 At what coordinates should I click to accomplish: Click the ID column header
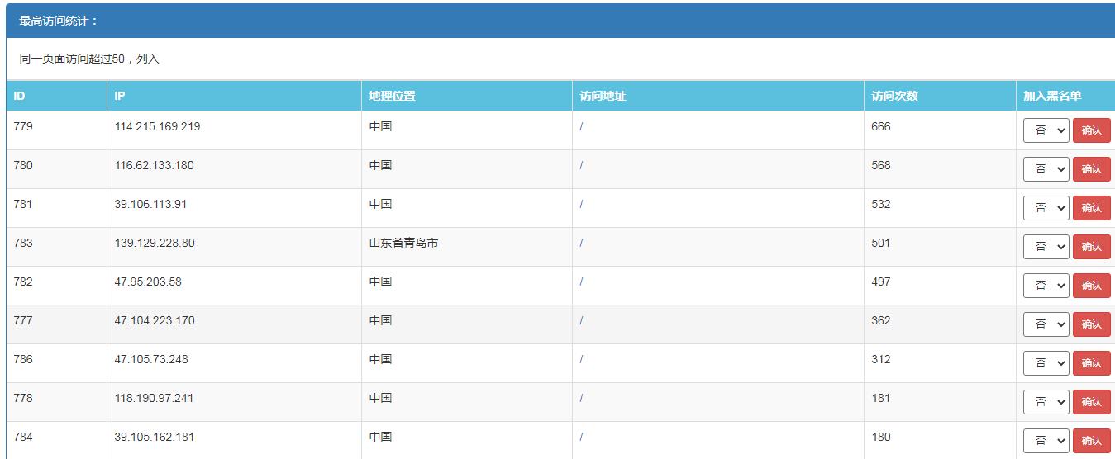coord(56,96)
